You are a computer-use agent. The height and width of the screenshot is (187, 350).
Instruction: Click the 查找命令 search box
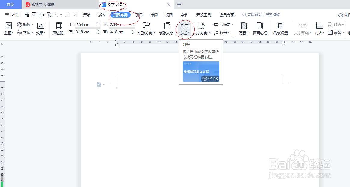click(x=261, y=14)
